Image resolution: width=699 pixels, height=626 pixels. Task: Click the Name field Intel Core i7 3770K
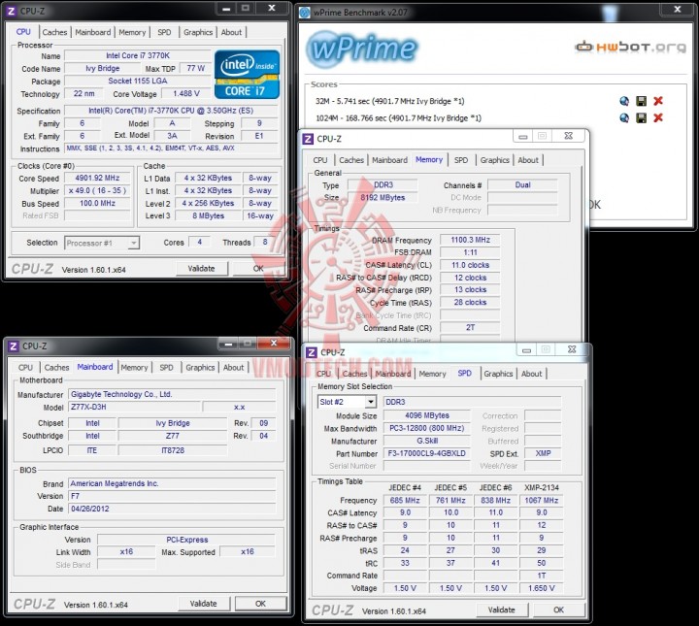tap(138, 55)
